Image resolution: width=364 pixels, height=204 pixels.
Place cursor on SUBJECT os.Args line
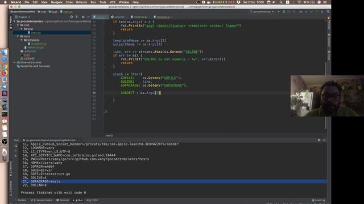140,93
